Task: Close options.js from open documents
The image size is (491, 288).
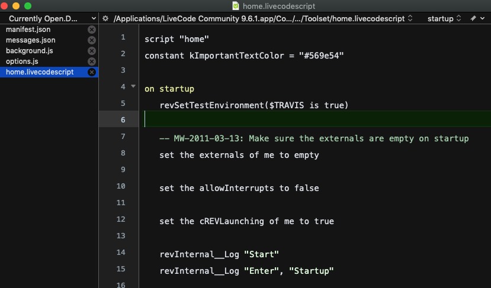Action: tap(92, 62)
